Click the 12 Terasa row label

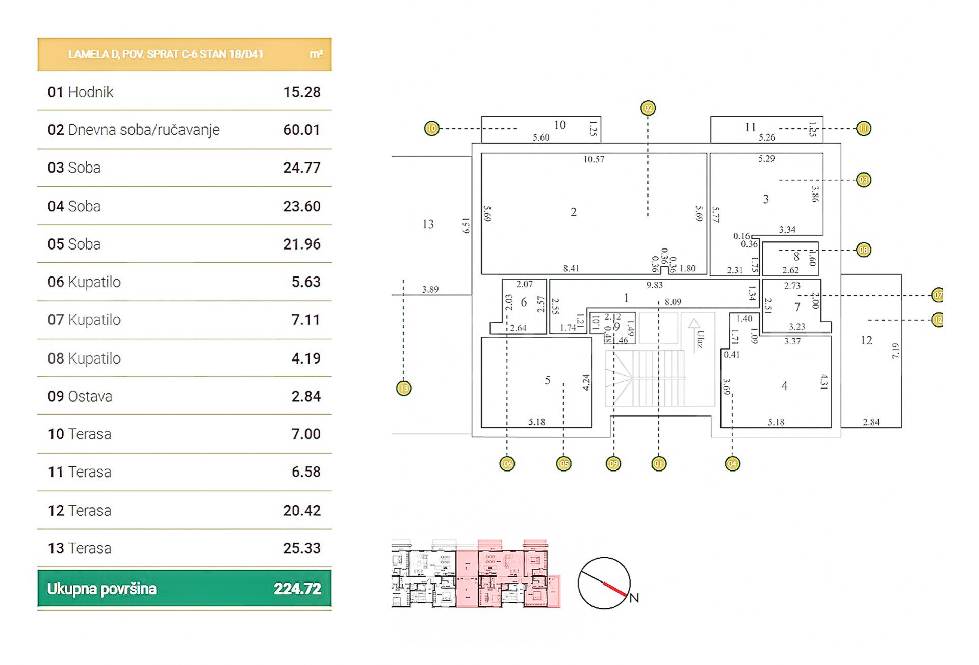point(80,510)
